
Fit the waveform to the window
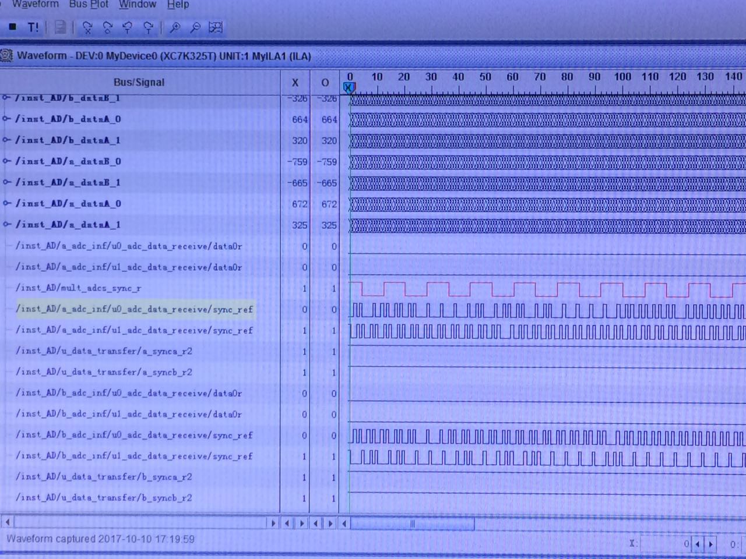point(216,27)
